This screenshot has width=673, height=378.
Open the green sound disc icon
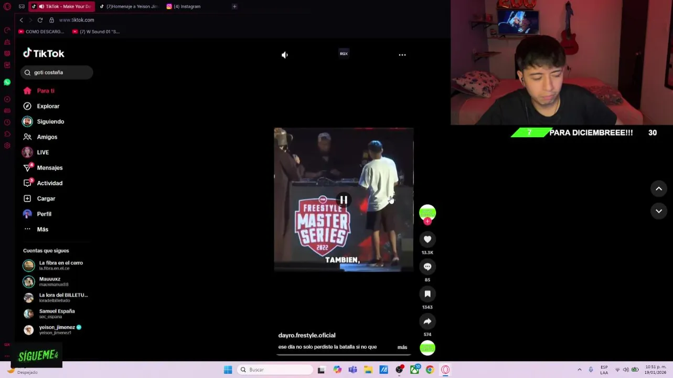[x=428, y=348]
